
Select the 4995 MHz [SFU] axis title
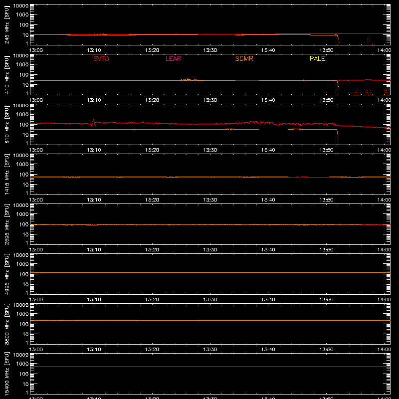click(6, 274)
